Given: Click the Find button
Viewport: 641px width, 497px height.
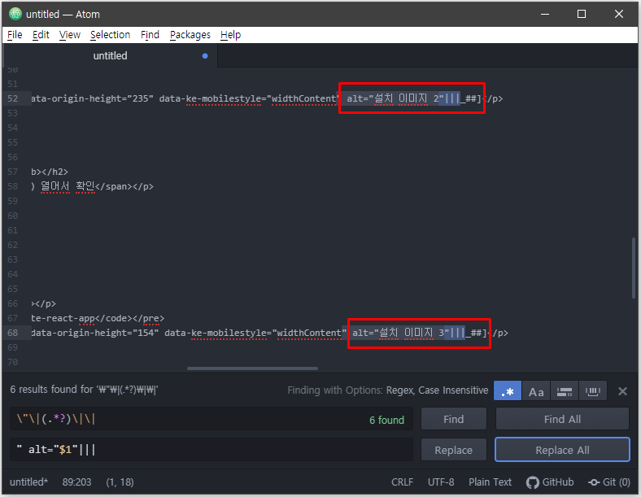Looking at the screenshot, I should [454, 419].
